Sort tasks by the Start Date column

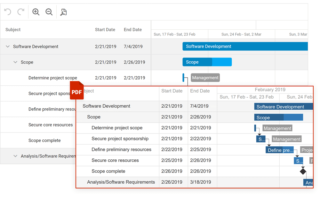coord(105,29)
